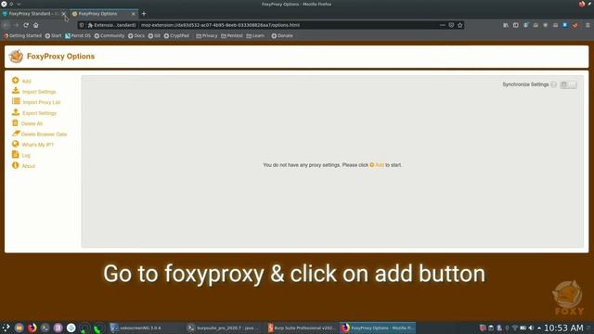Open the Getting Started bookmark
Screen dimensions: 594x334
pyautogui.click(x=22, y=35)
